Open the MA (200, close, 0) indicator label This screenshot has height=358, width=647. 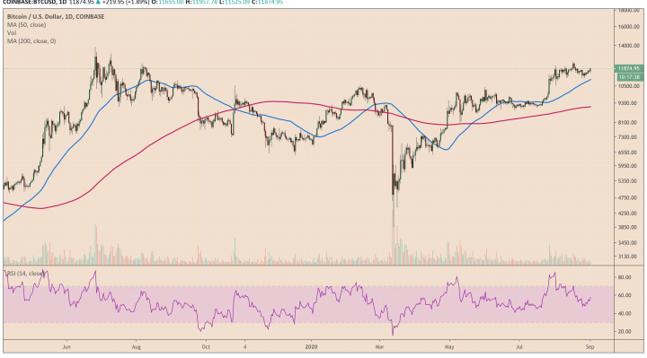click(x=31, y=41)
